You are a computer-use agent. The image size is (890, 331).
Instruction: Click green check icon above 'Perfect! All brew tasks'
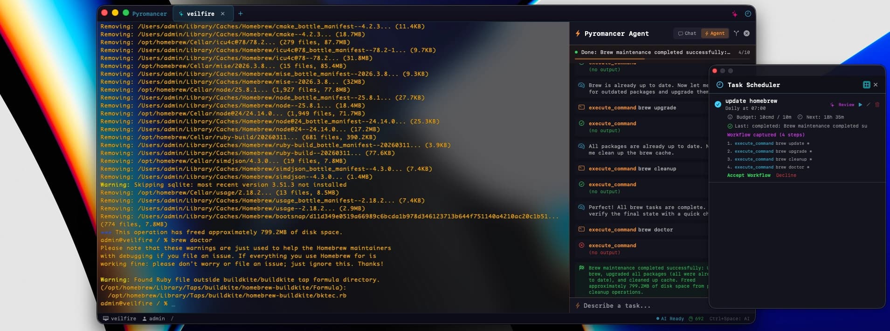tap(581, 184)
